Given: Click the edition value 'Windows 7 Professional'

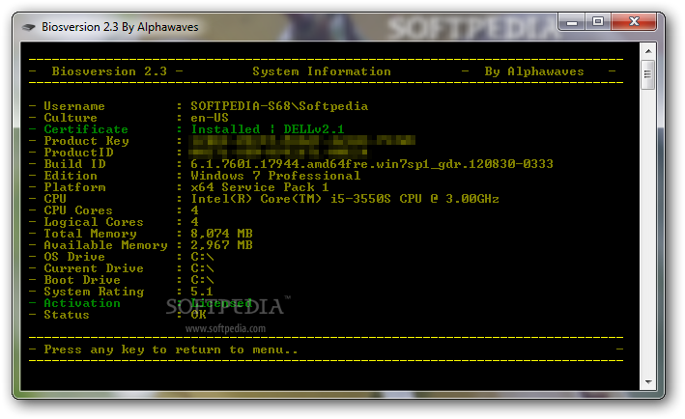Looking at the screenshot, I should [x=275, y=176].
